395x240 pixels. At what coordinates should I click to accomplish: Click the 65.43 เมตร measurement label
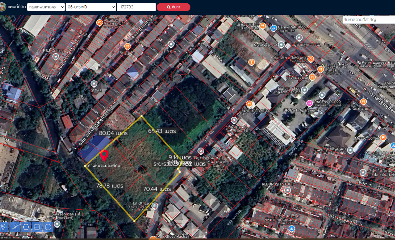click(162, 131)
